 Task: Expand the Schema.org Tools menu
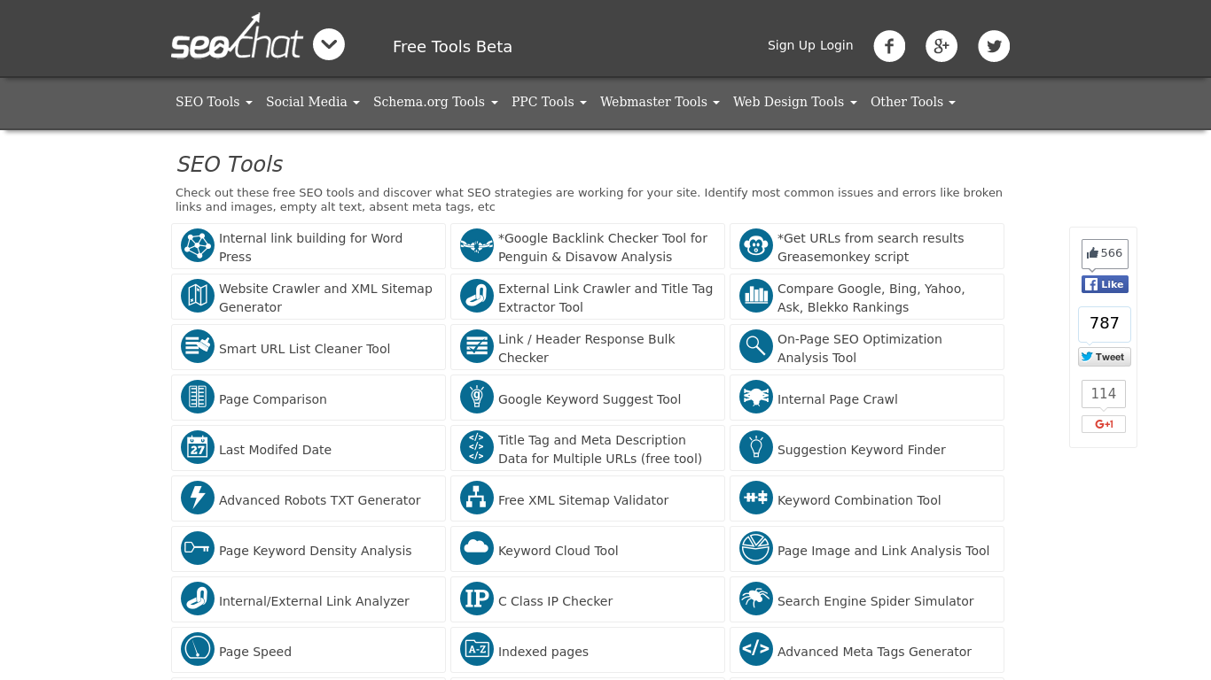coord(435,102)
